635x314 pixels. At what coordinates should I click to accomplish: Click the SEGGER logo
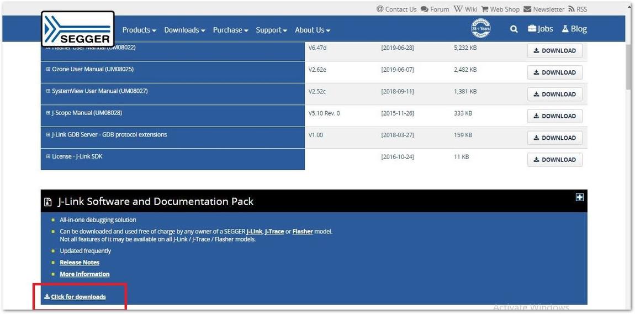(x=78, y=29)
